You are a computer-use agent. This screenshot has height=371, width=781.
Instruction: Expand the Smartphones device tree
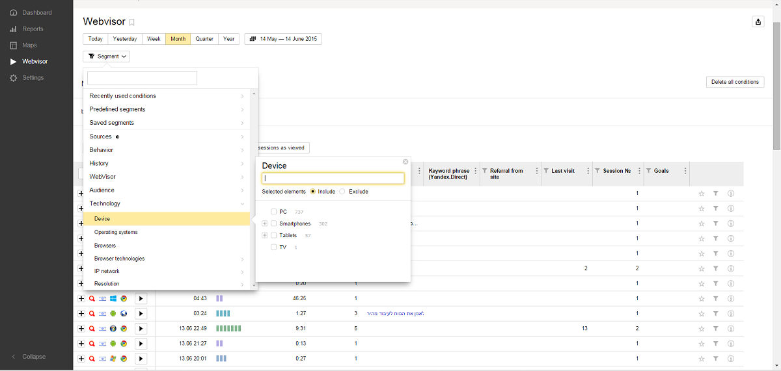[265, 224]
